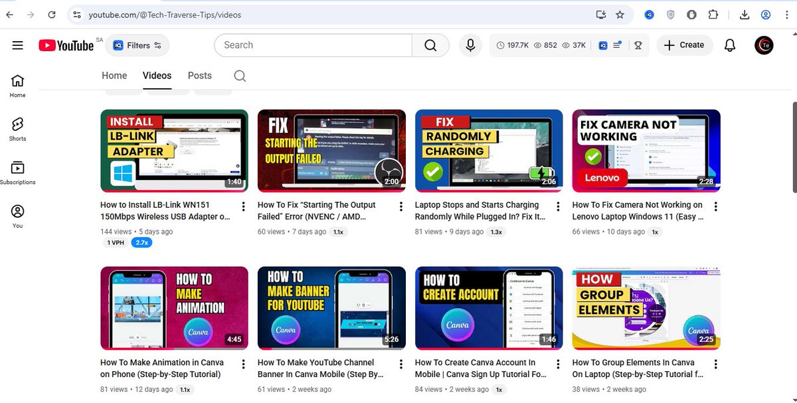Screen dimensions: 797x403
Task: Open the menu for the Create Canva Account video
Action: coord(558,364)
